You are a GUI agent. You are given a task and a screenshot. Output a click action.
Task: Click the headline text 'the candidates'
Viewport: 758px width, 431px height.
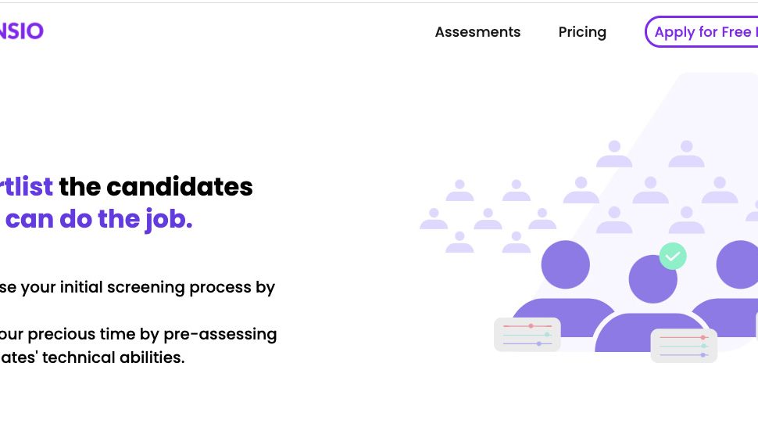[156, 187]
